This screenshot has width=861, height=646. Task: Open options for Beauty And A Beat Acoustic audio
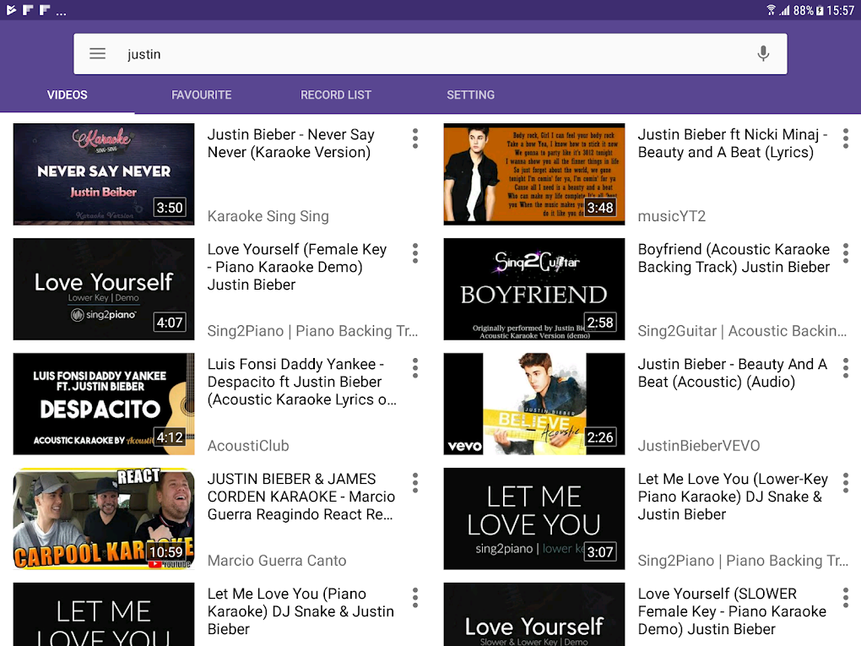pos(845,368)
